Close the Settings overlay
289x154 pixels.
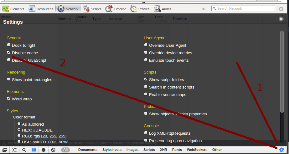coord(281,19)
